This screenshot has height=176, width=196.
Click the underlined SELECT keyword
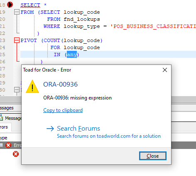[30, 5]
